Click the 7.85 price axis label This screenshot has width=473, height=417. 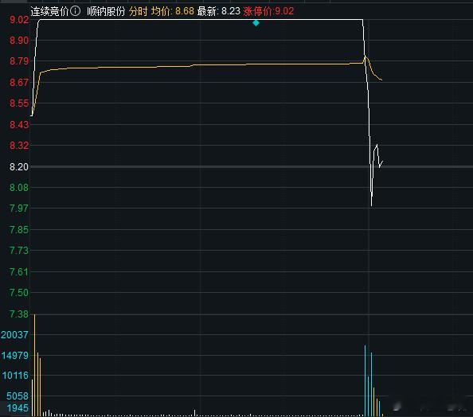pyautogui.click(x=19, y=230)
